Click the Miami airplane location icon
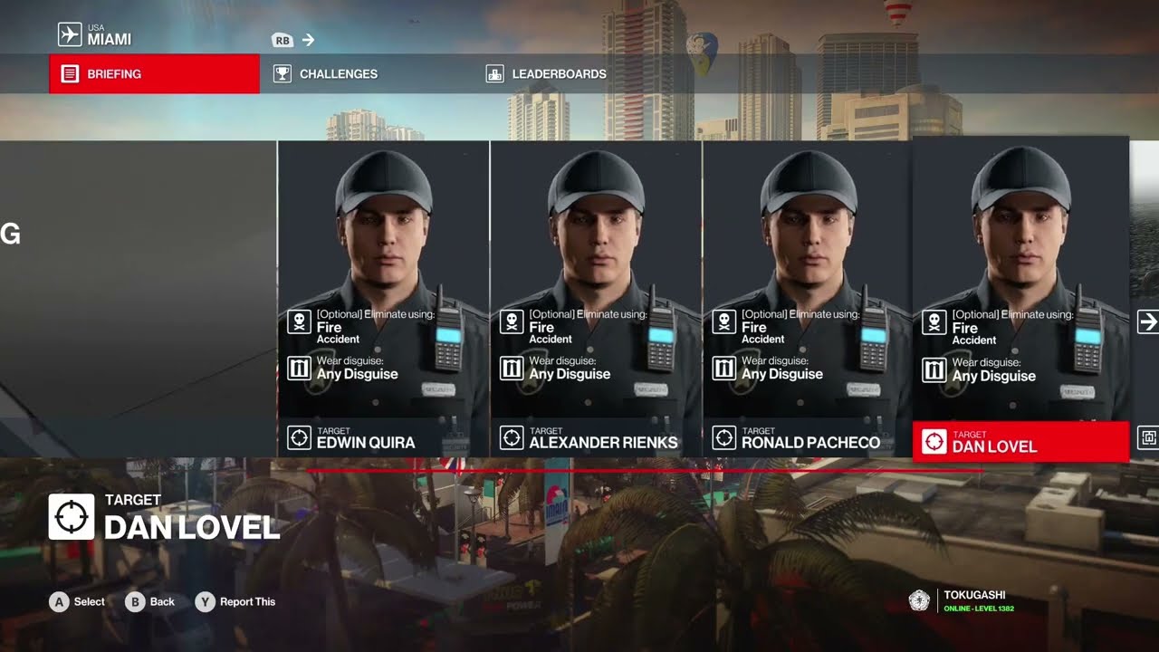This screenshot has height=652, width=1159. pyautogui.click(x=70, y=35)
